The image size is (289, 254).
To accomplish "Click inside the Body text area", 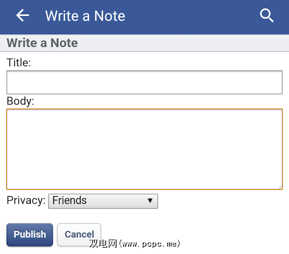I will (x=144, y=149).
